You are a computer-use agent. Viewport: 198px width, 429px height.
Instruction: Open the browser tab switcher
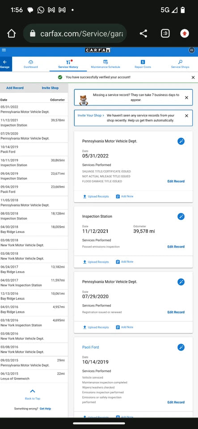click(x=165, y=34)
